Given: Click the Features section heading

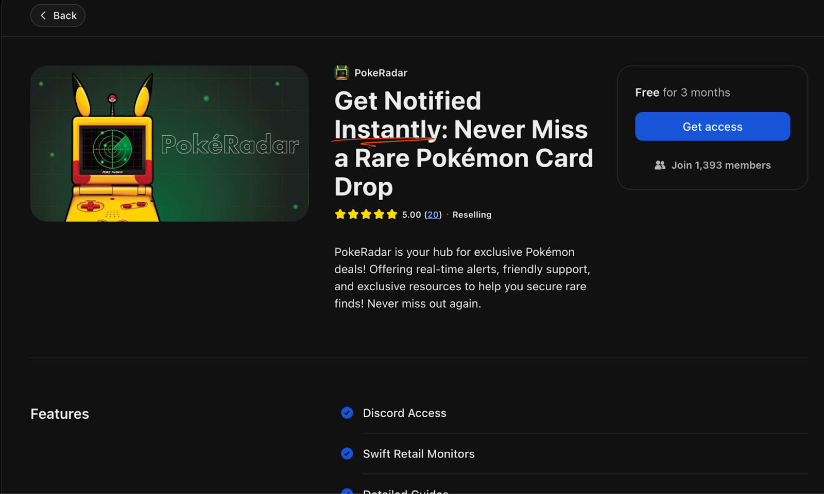Looking at the screenshot, I should pyautogui.click(x=60, y=414).
